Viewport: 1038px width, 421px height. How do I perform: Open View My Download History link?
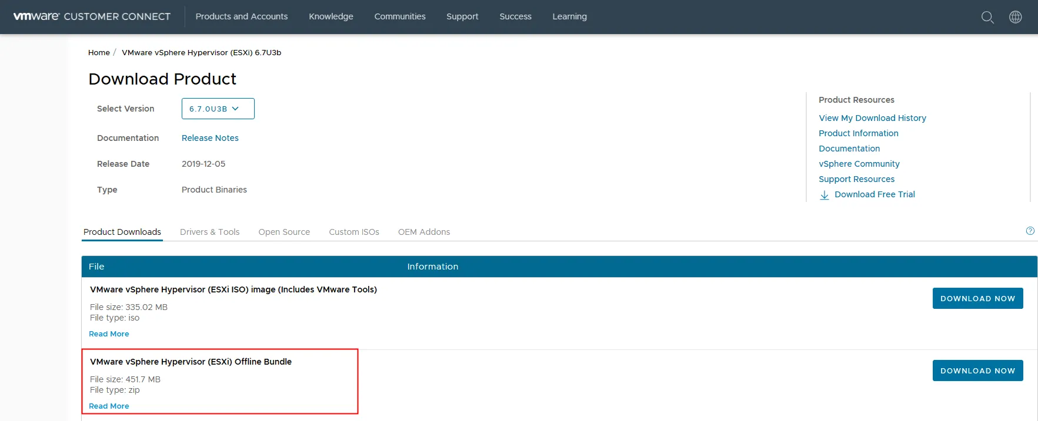click(x=872, y=118)
